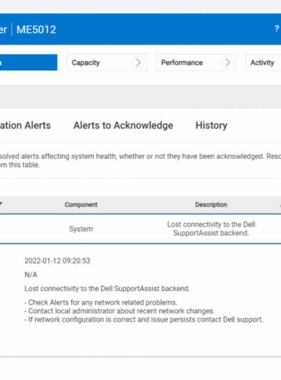Switch to the History tab
281x380 pixels.
[211, 126]
